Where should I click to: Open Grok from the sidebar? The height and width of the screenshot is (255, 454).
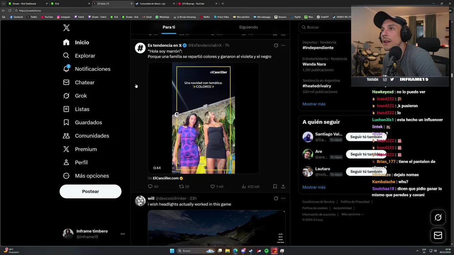point(75,96)
